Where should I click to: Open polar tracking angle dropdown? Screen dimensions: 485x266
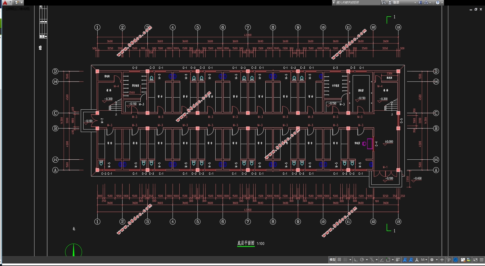tap(367, 260)
